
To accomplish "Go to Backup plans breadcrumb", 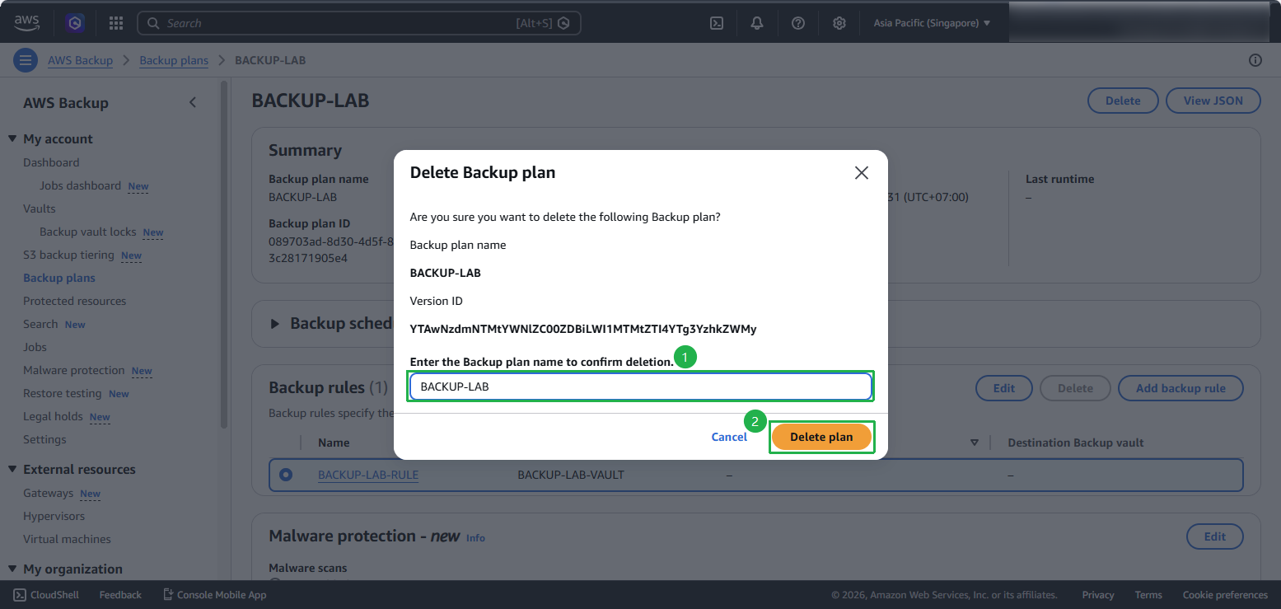I will [x=174, y=60].
